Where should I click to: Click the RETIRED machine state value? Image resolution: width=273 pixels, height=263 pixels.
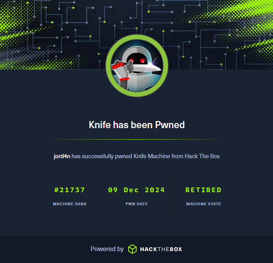coord(203,190)
